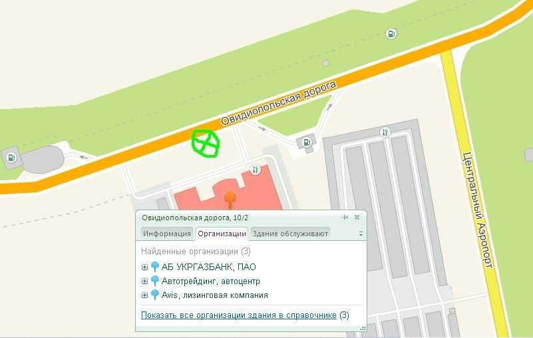Click the gas station icon near far-left roundabout

point(11,158)
